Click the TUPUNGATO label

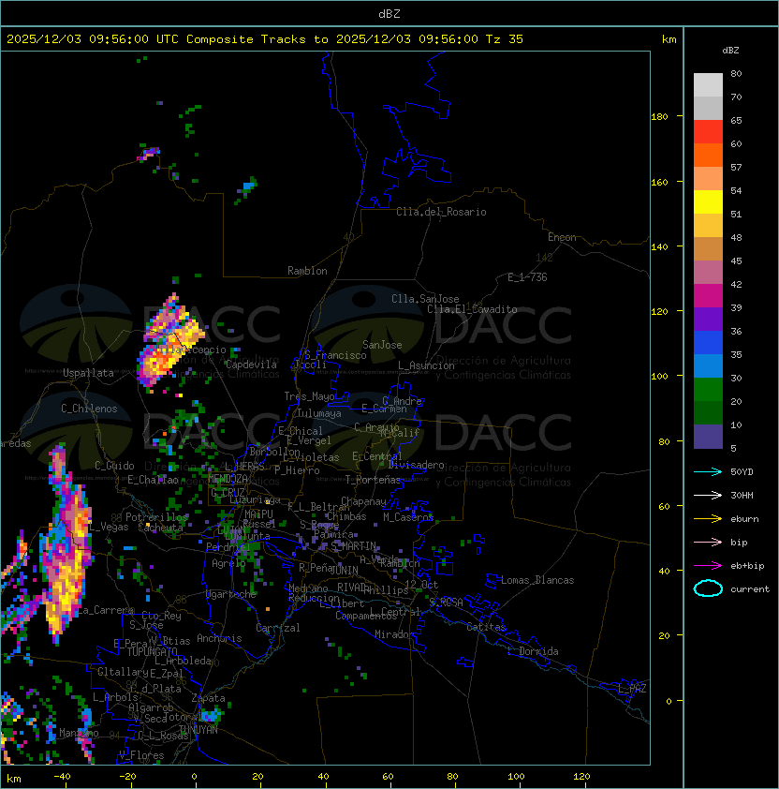point(152,651)
